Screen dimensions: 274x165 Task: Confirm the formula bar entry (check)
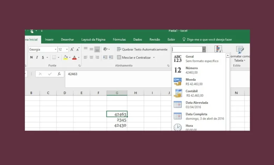(x=50, y=74)
